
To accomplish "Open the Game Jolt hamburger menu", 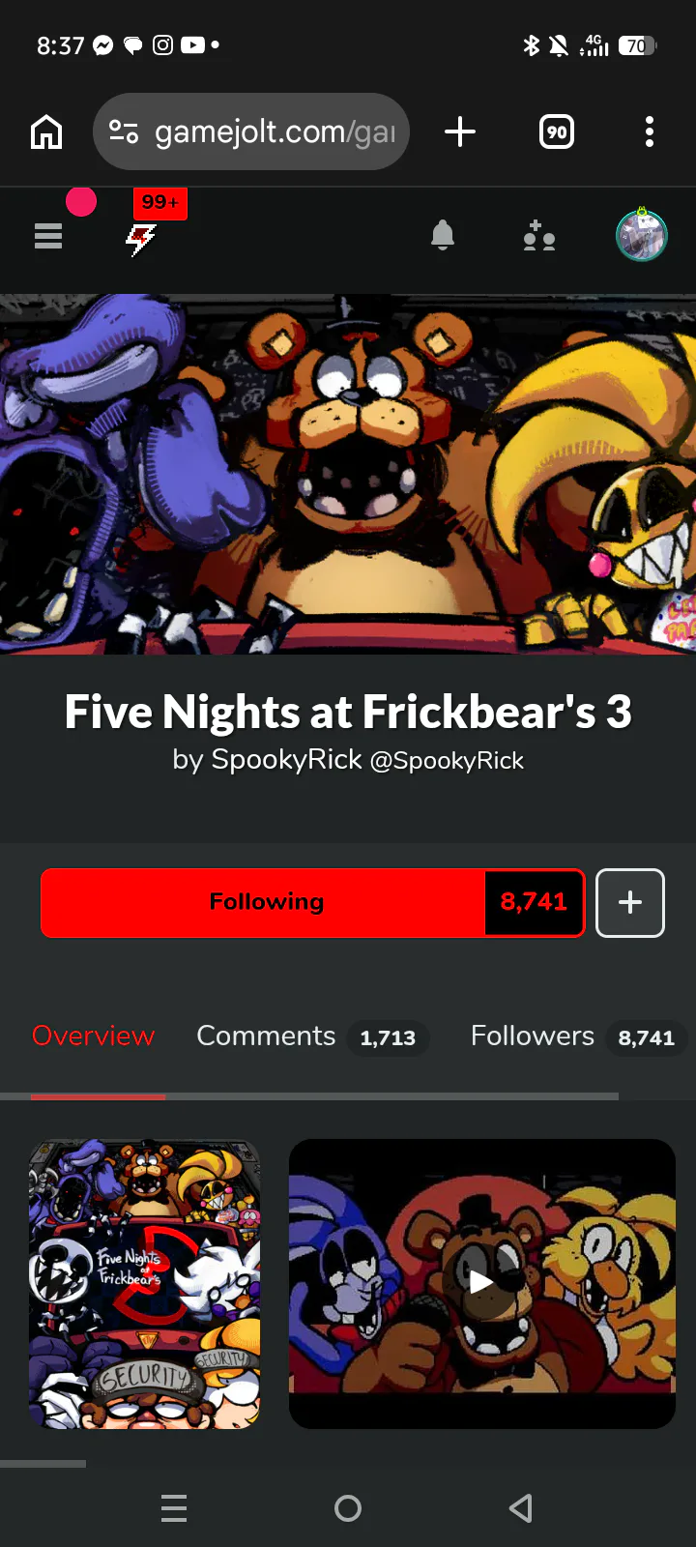I will tap(48, 236).
